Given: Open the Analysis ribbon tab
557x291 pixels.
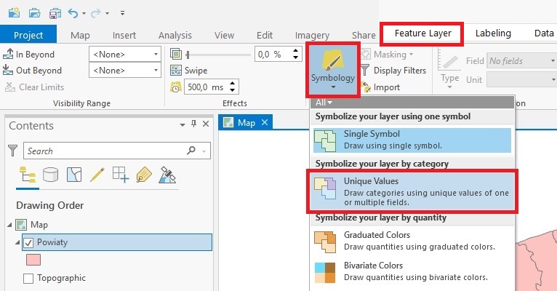Looking at the screenshot, I should point(175,35).
